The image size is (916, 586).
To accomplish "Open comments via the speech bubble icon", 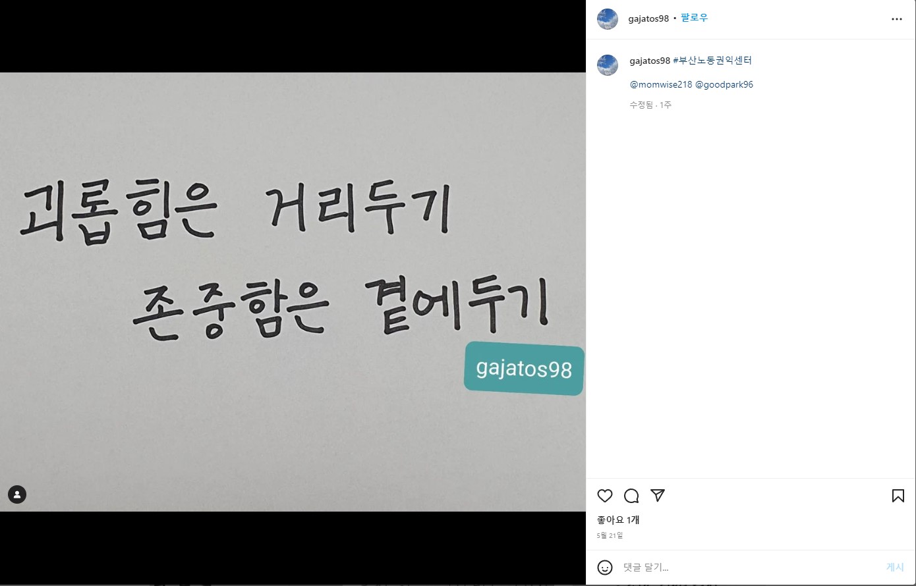I will [x=631, y=496].
